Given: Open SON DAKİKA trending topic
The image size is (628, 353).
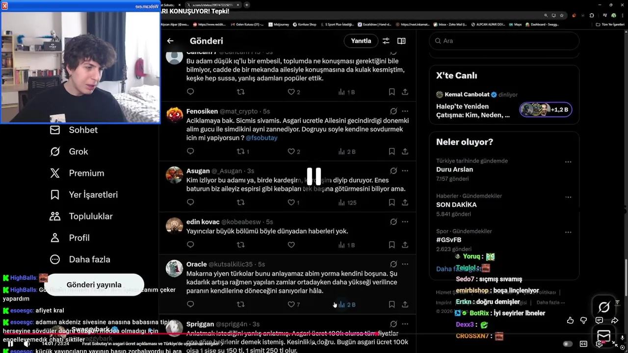Looking at the screenshot, I should (456, 204).
